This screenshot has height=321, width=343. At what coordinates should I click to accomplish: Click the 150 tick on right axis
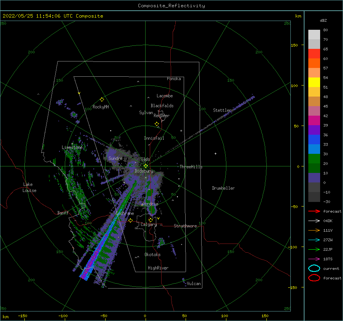click(294, 45)
